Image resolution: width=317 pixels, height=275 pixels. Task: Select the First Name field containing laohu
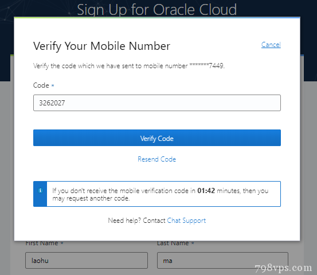pyautogui.click(x=87, y=260)
